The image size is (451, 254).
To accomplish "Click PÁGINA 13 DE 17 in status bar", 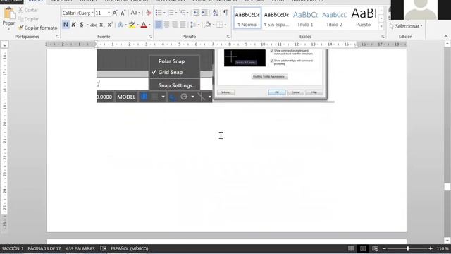I will (x=44, y=248).
